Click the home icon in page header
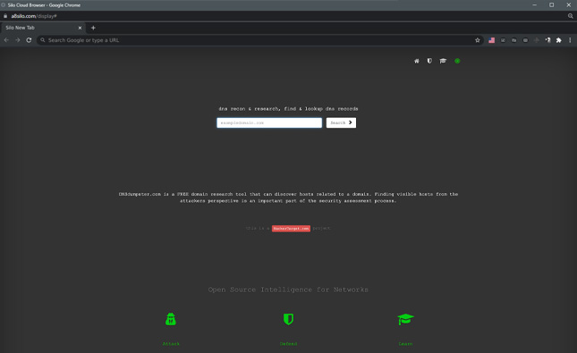The image size is (577, 353). [417, 61]
